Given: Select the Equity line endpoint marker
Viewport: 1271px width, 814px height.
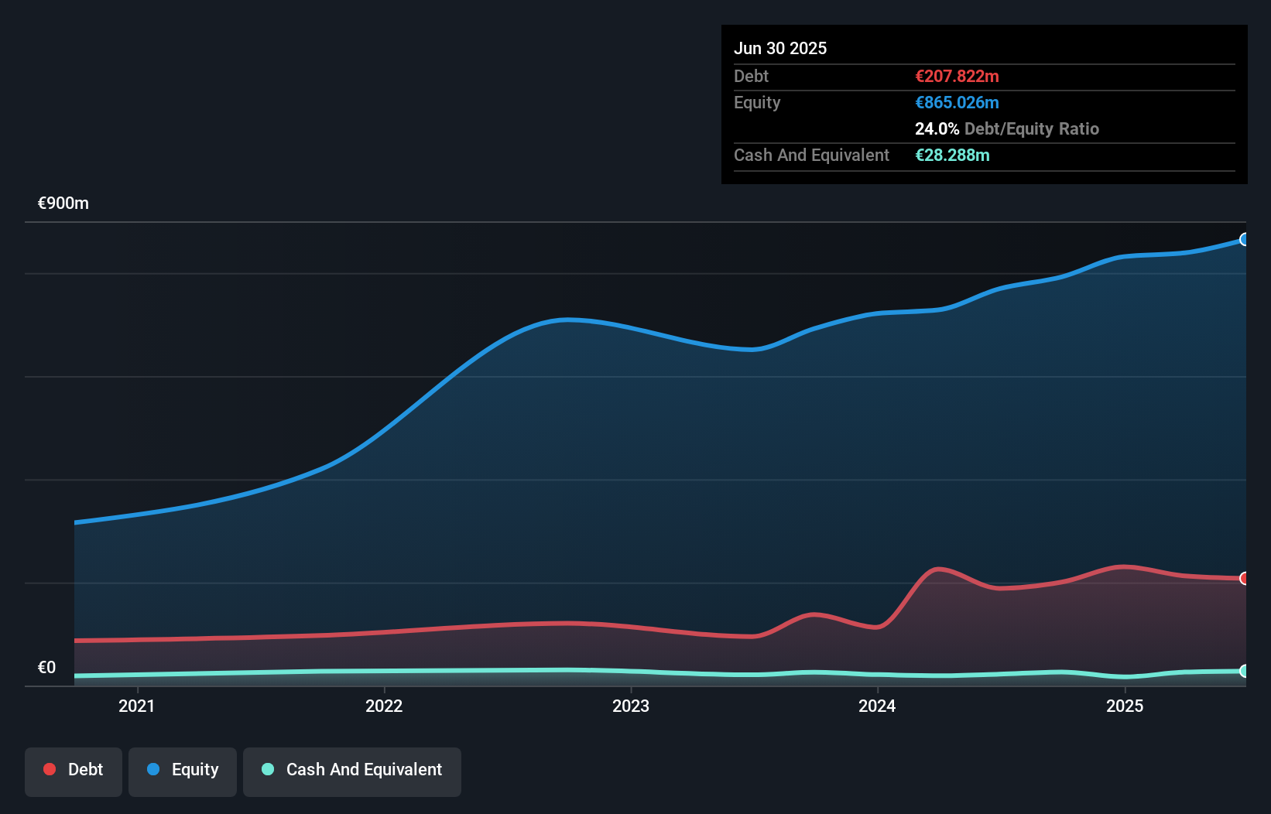Looking at the screenshot, I should click(x=1245, y=240).
